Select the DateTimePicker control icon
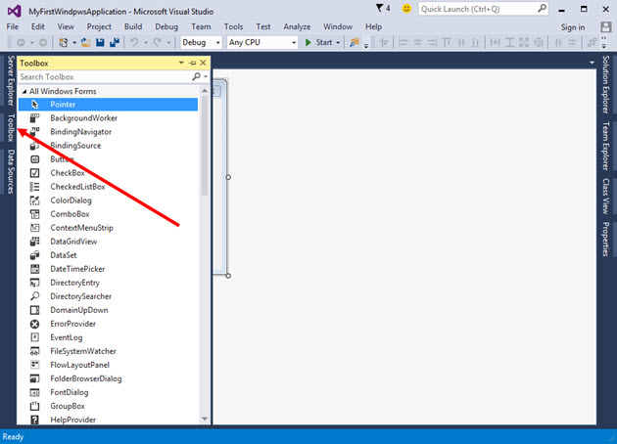617x444 pixels. [34, 269]
